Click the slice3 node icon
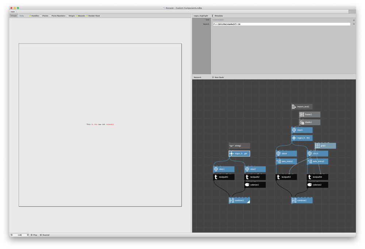 [310, 154]
